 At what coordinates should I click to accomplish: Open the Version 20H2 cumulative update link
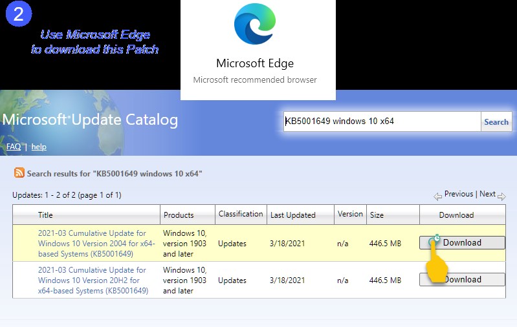(x=92, y=280)
